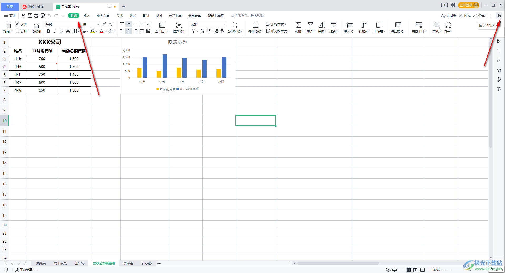The height and width of the screenshot is (273, 505).
Task: Expand the Merge and Center (合并居中) dropdown
Action: [169, 31]
